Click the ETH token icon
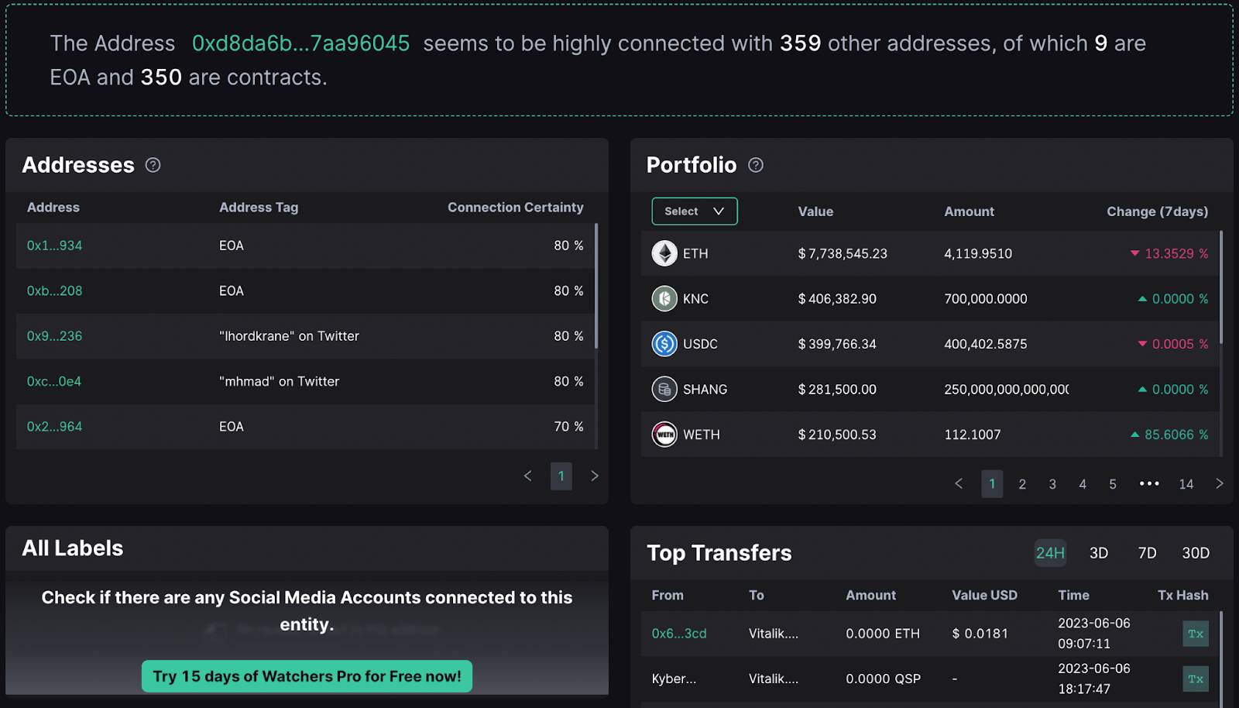 [x=664, y=253]
